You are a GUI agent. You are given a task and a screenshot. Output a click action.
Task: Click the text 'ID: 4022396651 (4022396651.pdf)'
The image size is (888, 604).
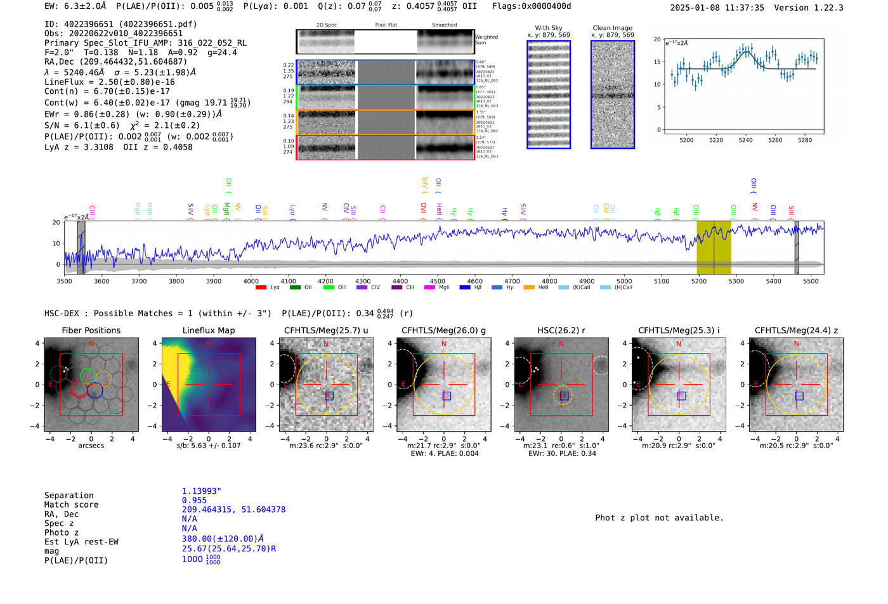(x=121, y=24)
